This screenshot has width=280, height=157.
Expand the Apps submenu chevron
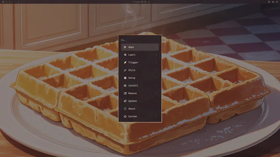pos(157,47)
